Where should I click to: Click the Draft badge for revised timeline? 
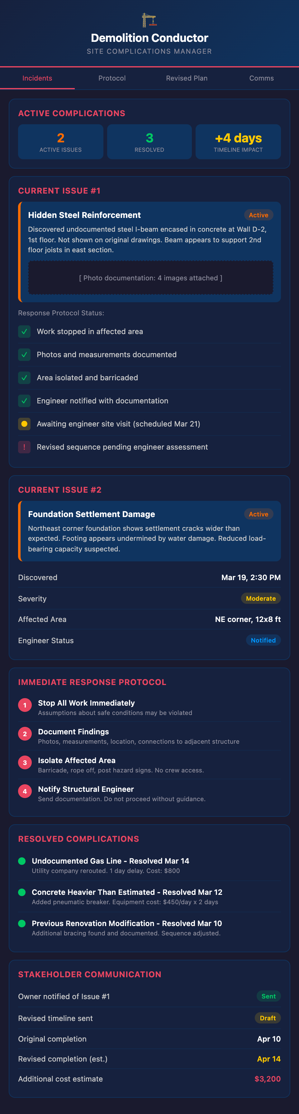pos(268,1018)
